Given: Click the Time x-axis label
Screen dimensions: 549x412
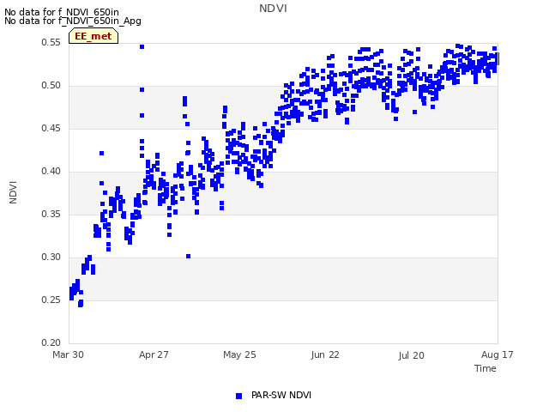Looking at the screenshot, I should tap(486, 368).
